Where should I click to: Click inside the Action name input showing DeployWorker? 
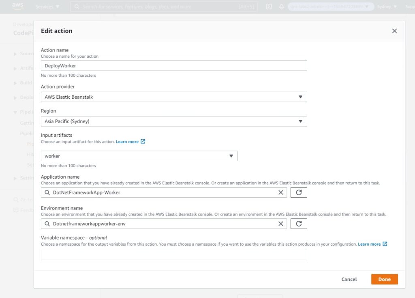(173, 66)
